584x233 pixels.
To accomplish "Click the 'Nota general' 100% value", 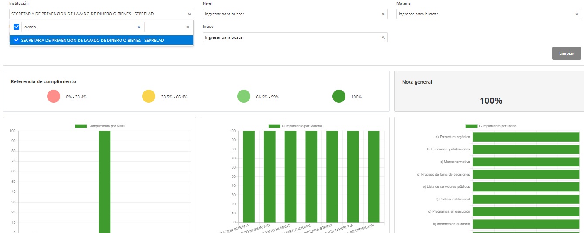I will 491,101.
